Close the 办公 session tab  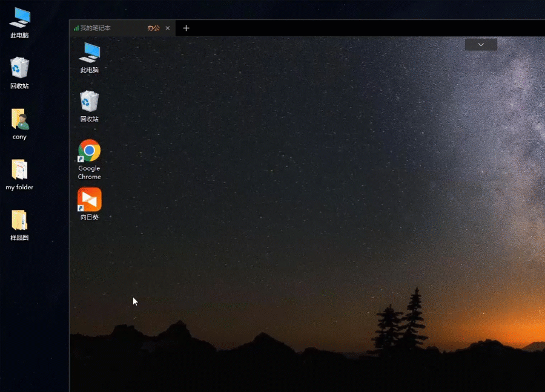tap(168, 28)
